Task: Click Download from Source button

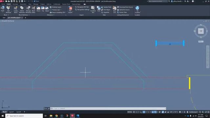Action: (125, 7)
